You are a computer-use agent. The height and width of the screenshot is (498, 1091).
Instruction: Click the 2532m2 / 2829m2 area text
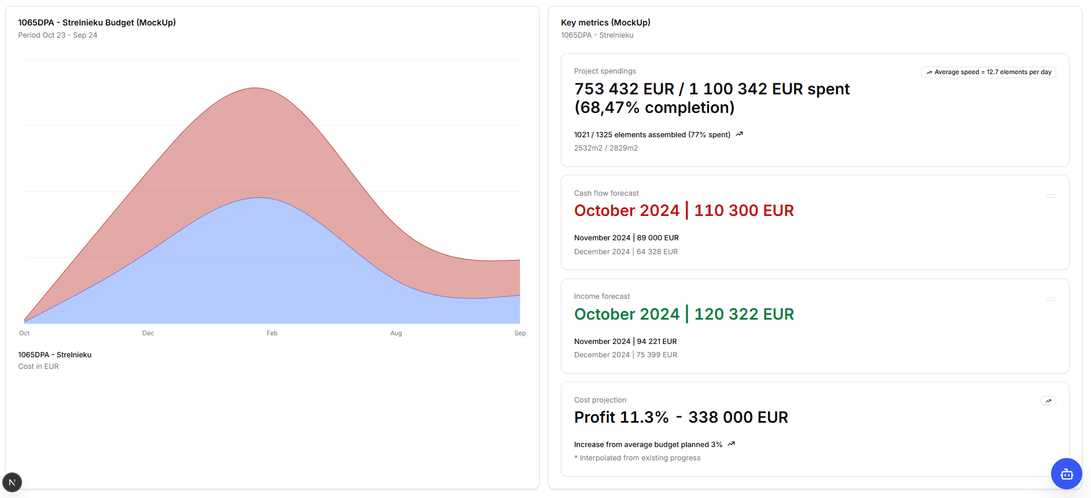pyautogui.click(x=605, y=148)
